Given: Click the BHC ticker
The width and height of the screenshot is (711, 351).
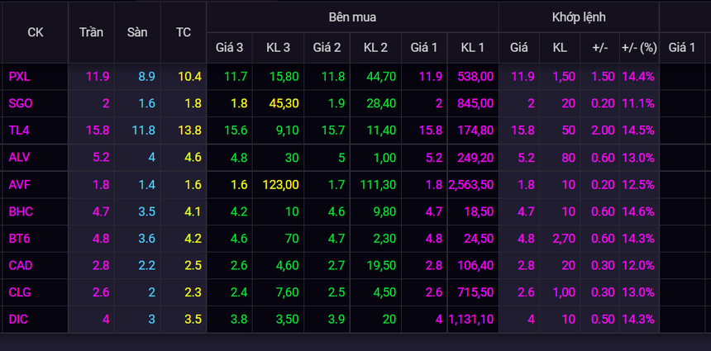Looking at the screenshot, I should (21, 211).
